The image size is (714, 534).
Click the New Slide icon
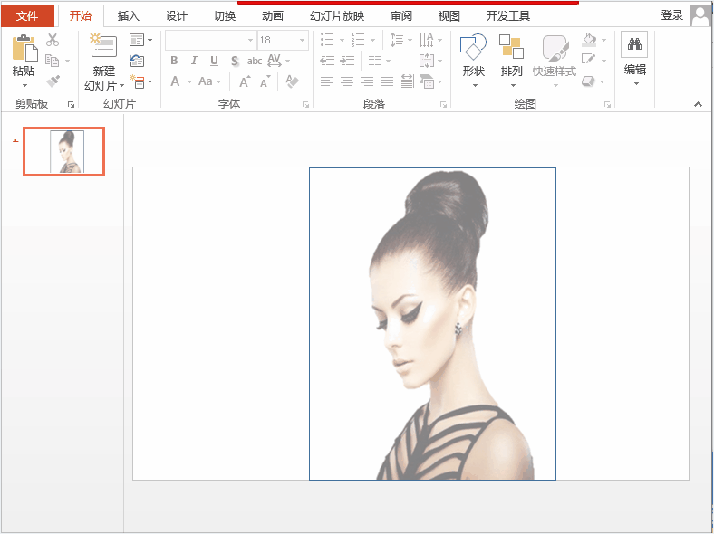pos(103,45)
